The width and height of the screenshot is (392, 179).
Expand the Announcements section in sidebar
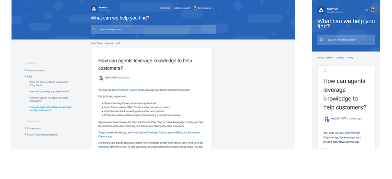25,70
